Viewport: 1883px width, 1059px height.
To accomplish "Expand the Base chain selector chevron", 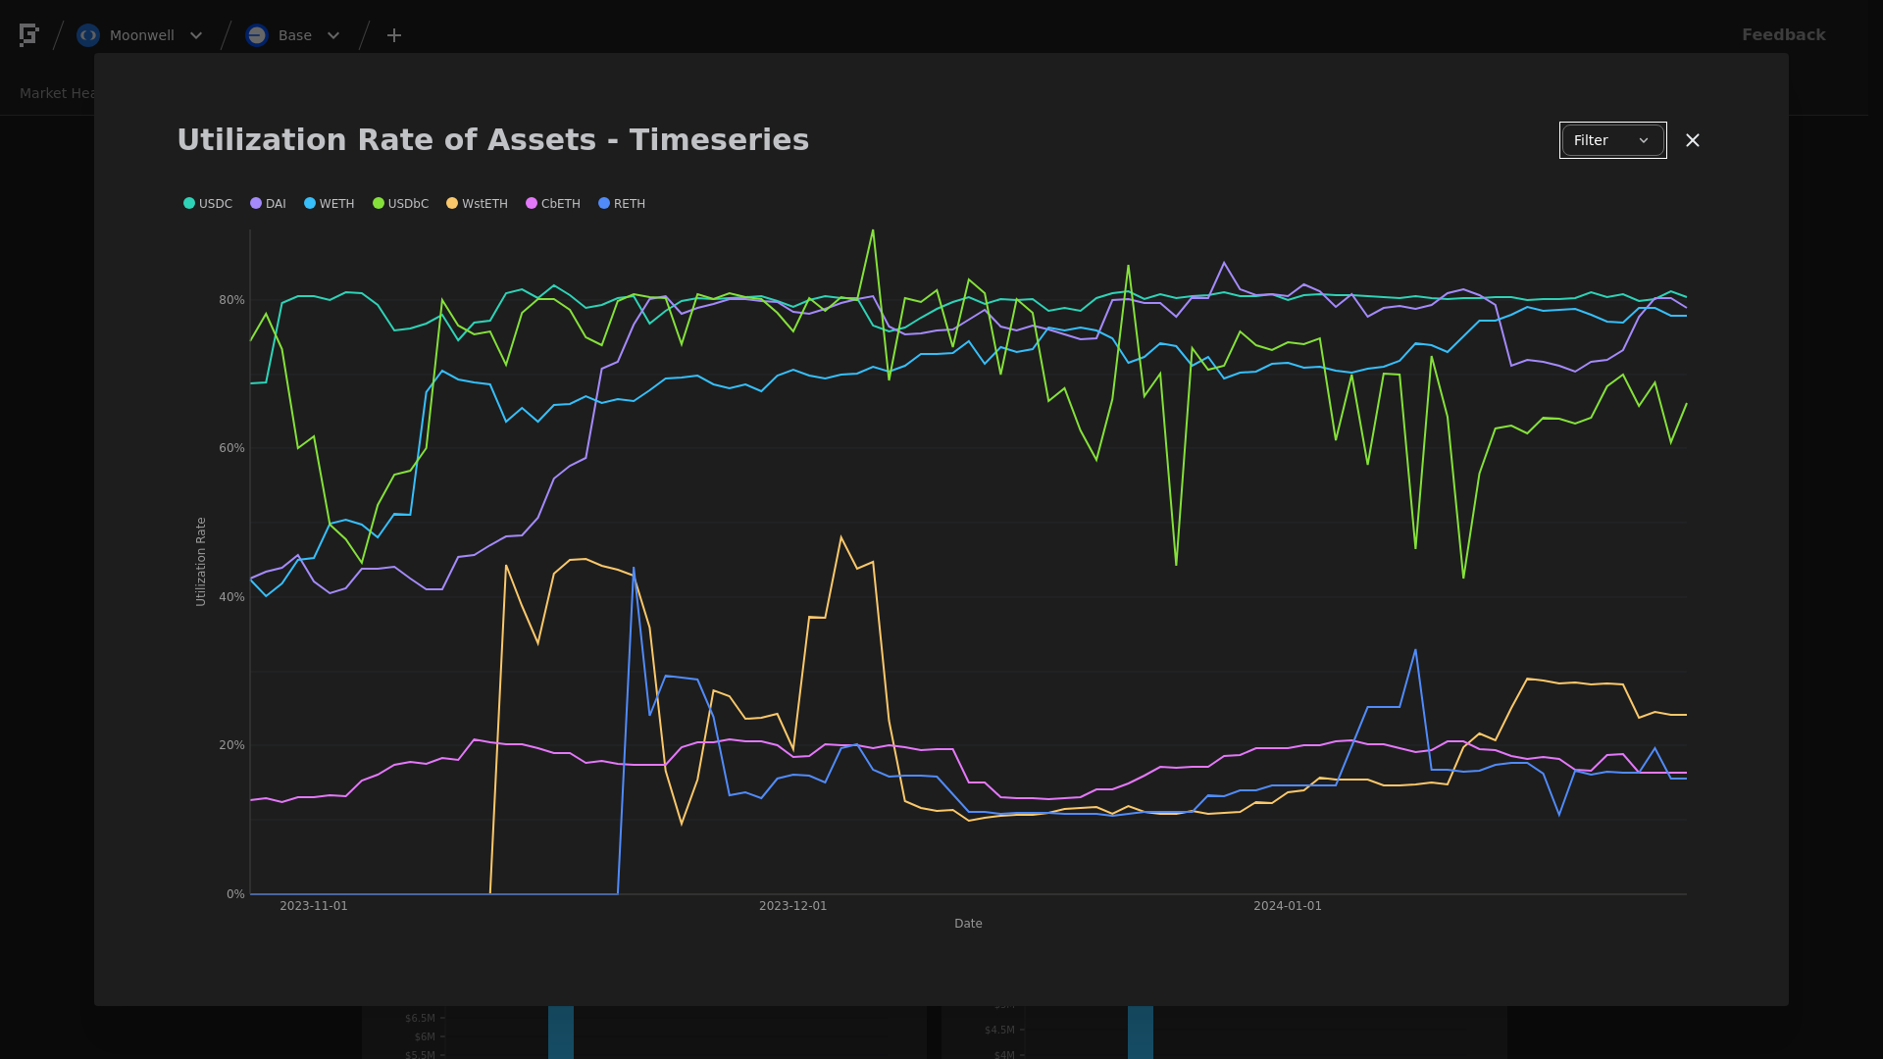I will pyautogui.click(x=333, y=35).
